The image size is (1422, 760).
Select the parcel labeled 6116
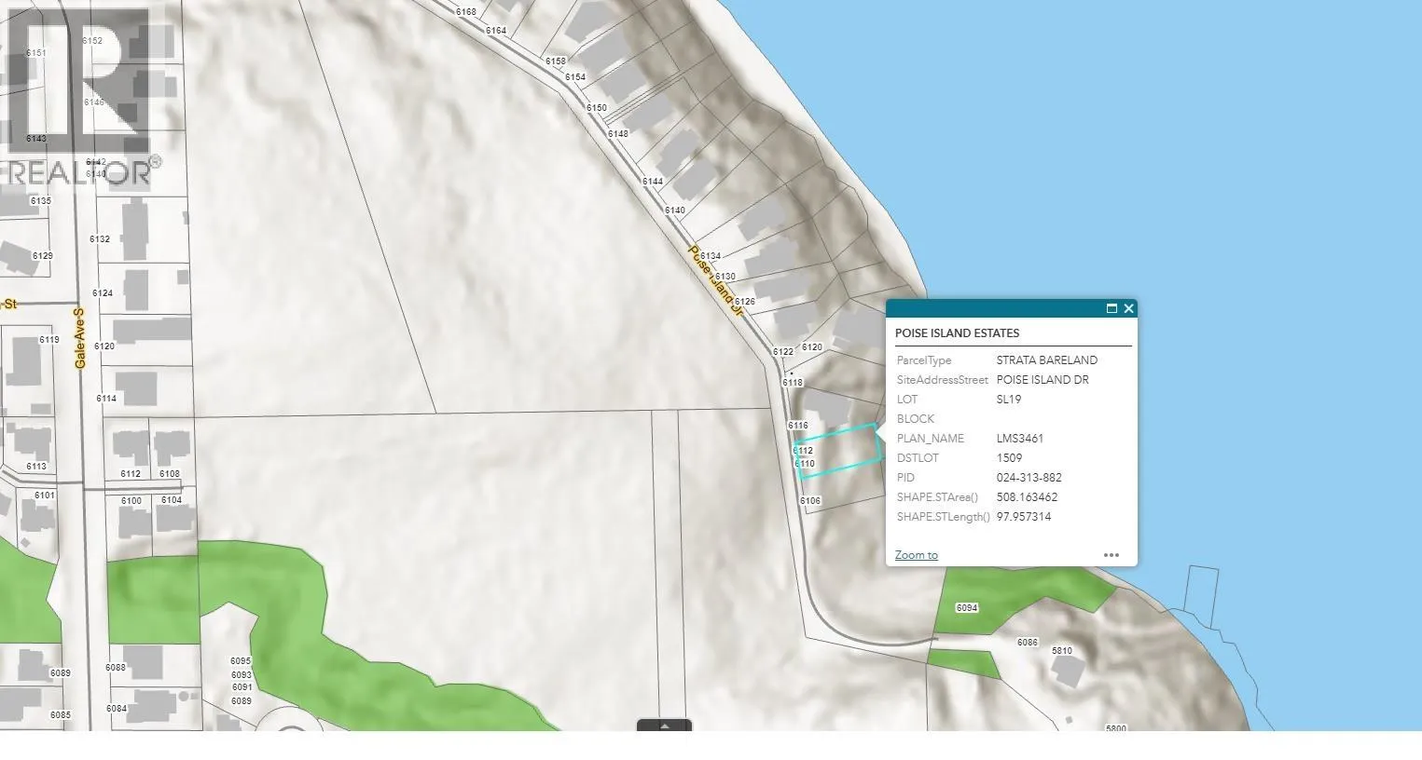pyautogui.click(x=798, y=426)
